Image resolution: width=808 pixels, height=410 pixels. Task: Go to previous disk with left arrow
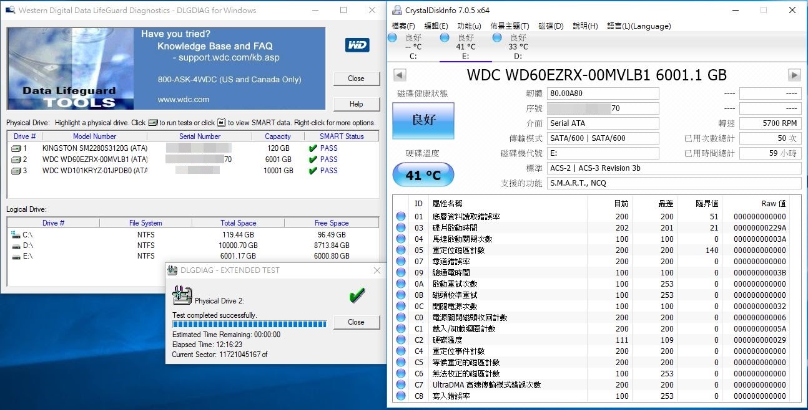(400, 75)
